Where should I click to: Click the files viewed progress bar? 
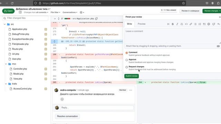coord(169,12)
